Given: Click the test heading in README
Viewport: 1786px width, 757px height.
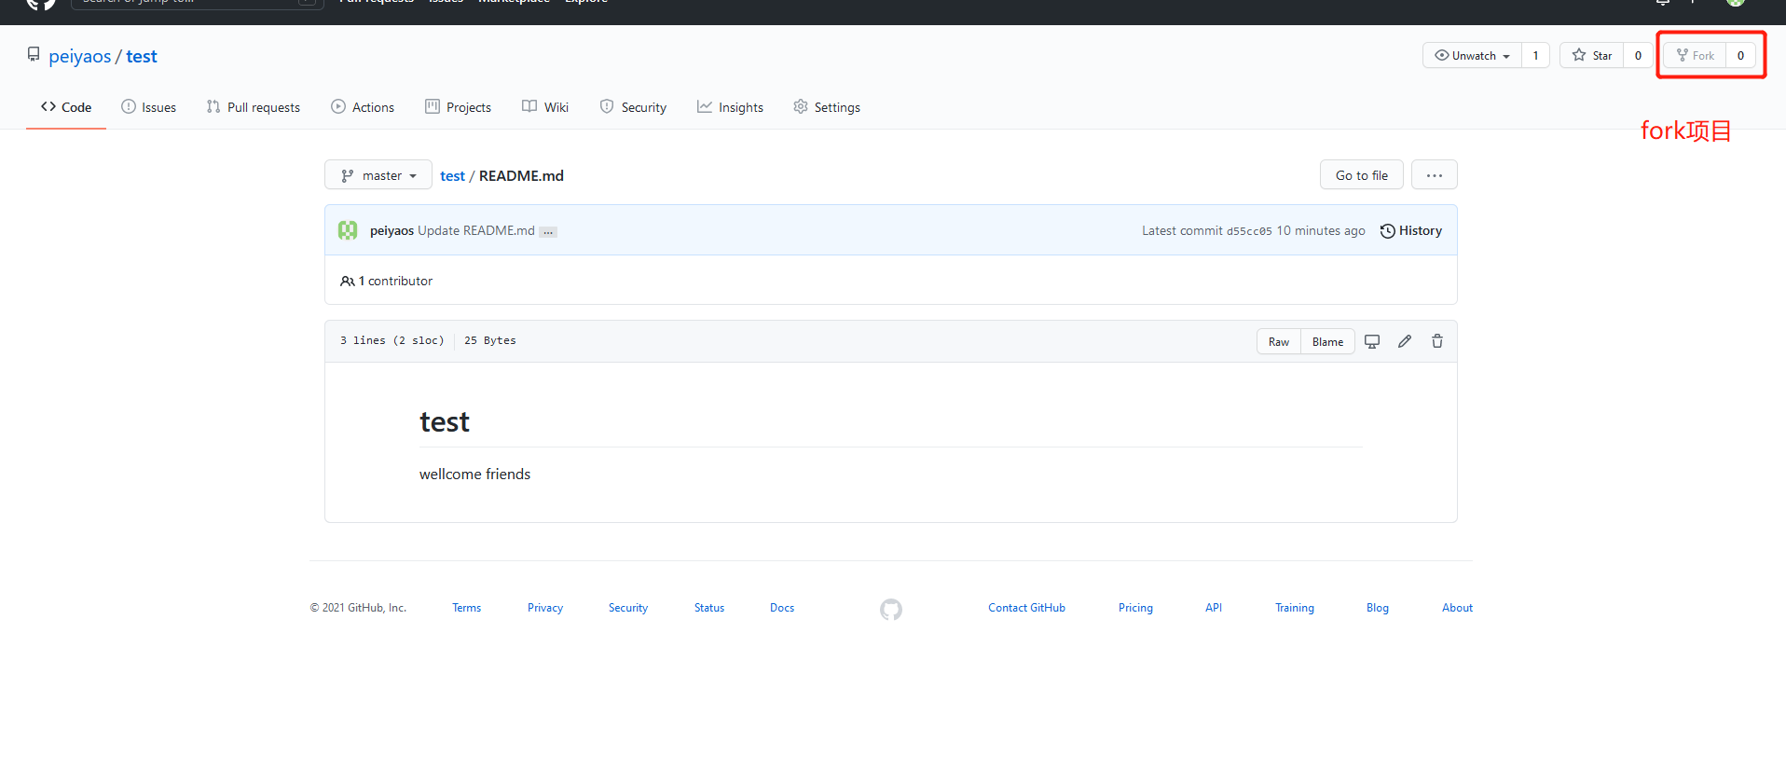Looking at the screenshot, I should [445, 422].
